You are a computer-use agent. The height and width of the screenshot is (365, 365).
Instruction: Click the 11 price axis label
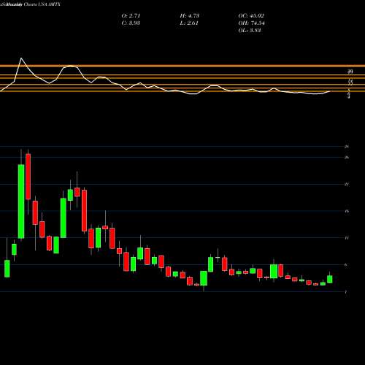(347, 238)
